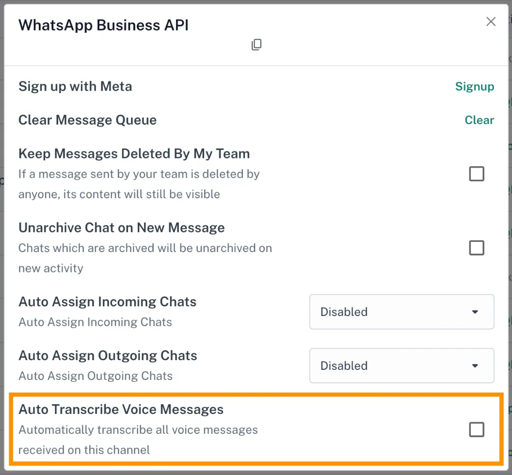Click the arrow in the Incoming Chats dropdown
This screenshot has height=475, width=512.
click(475, 312)
